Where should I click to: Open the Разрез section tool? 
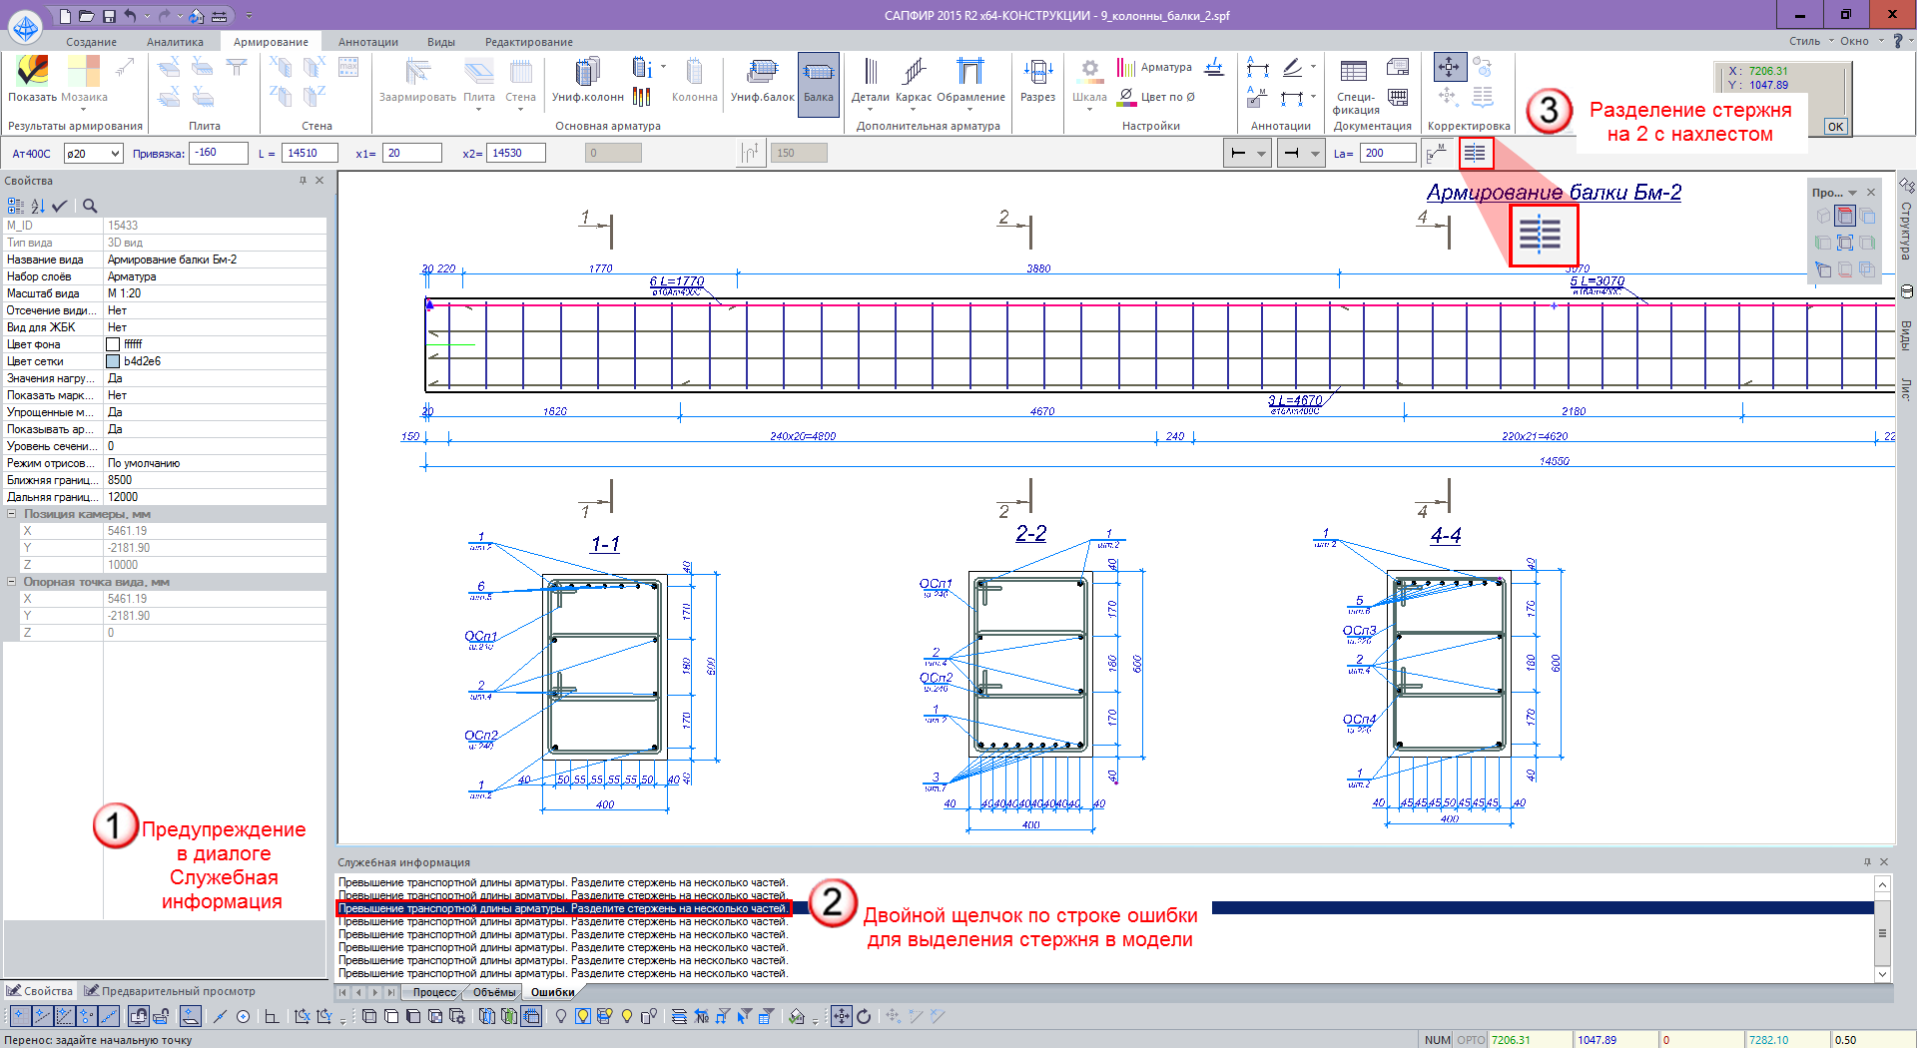pos(1037,82)
